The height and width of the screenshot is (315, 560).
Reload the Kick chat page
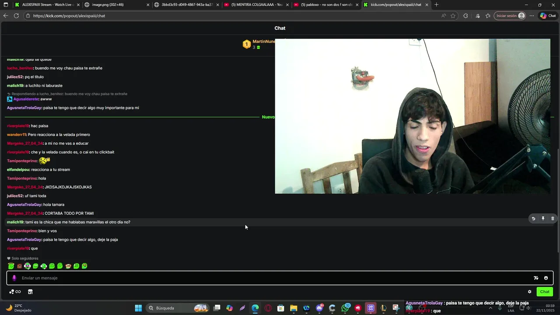click(16, 16)
